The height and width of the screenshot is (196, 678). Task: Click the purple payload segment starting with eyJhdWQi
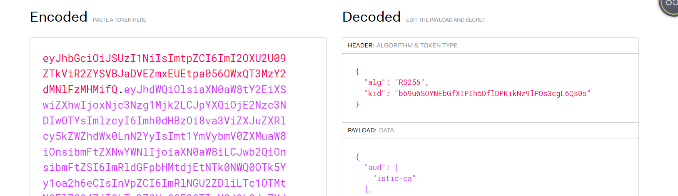click(205, 89)
